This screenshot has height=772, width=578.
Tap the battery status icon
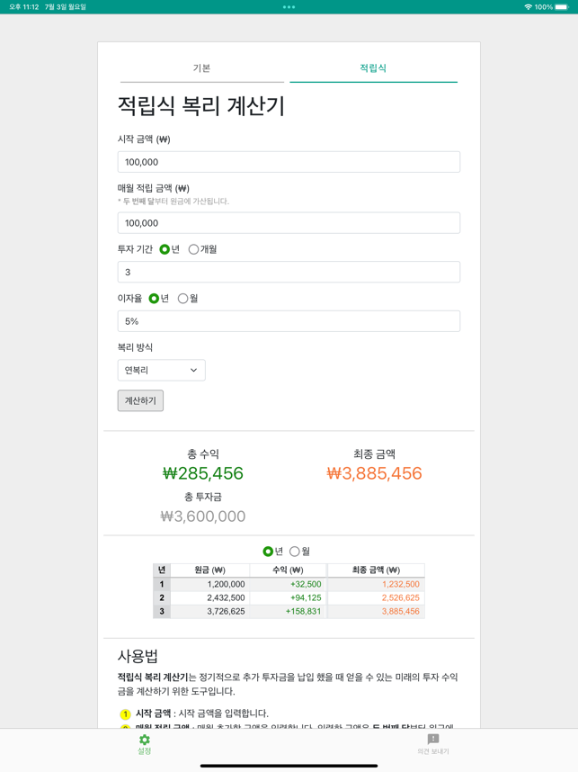pyautogui.click(x=562, y=7)
